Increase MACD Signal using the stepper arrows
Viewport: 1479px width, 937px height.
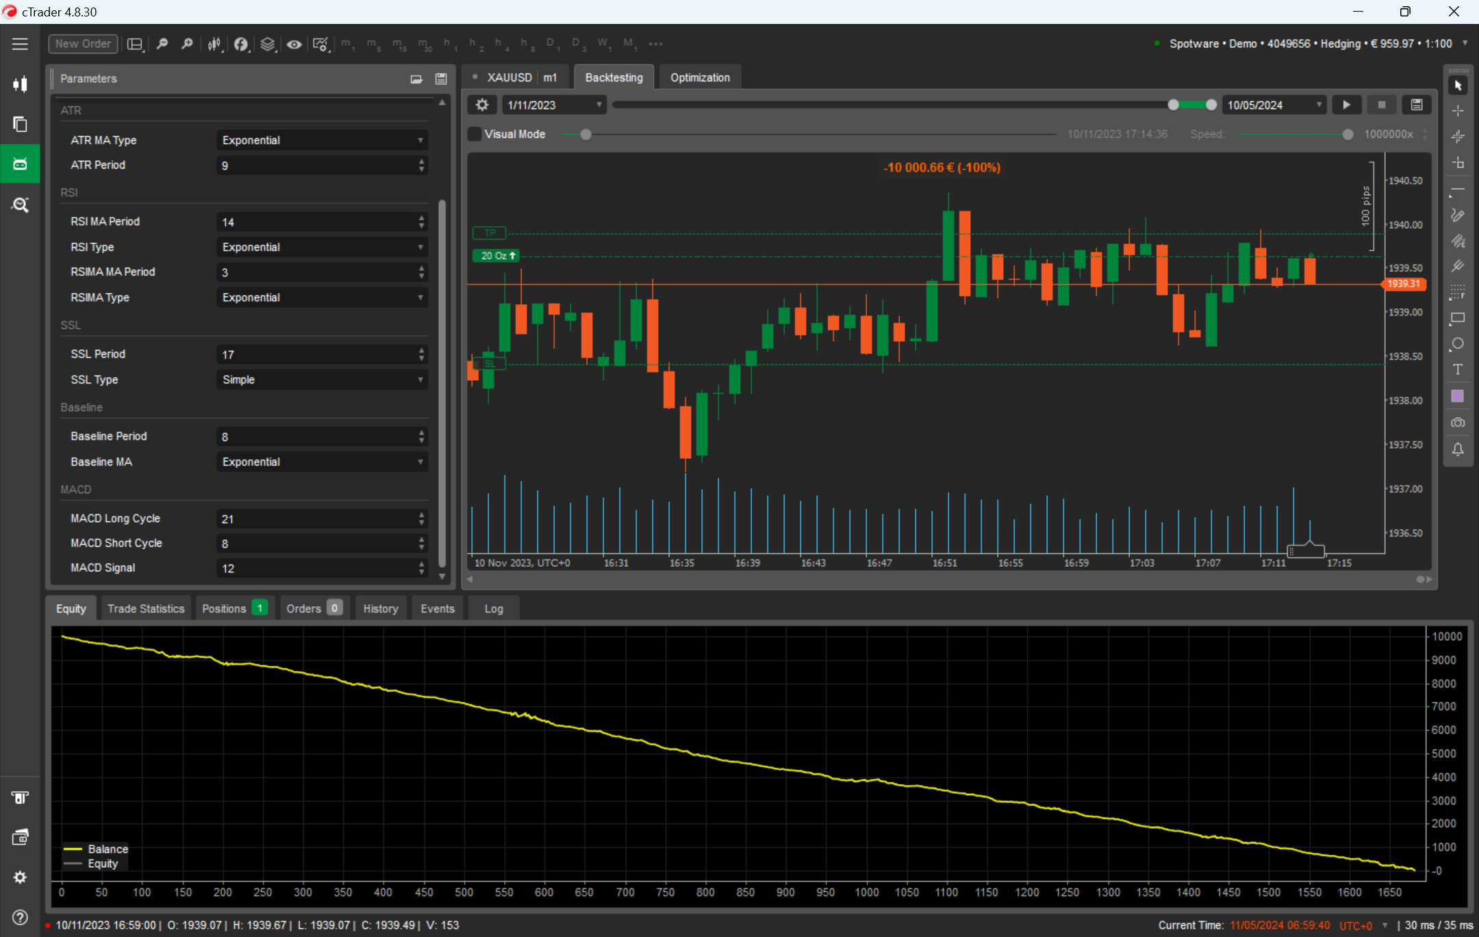click(420, 564)
